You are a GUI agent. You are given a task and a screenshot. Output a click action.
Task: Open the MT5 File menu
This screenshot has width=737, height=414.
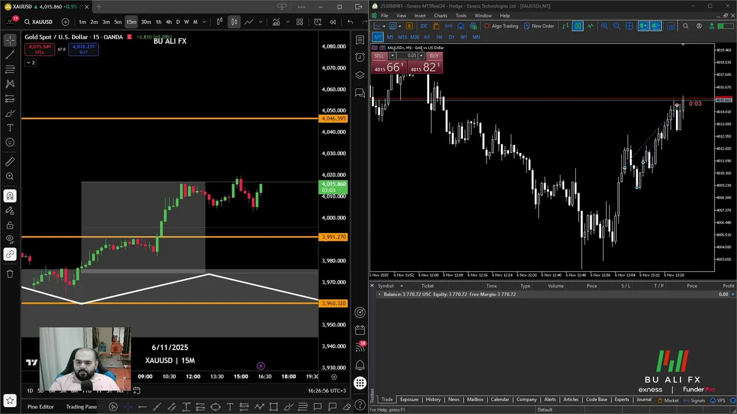click(385, 16)
